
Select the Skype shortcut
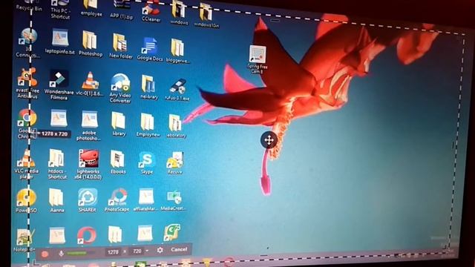click(x=147, y=163)
